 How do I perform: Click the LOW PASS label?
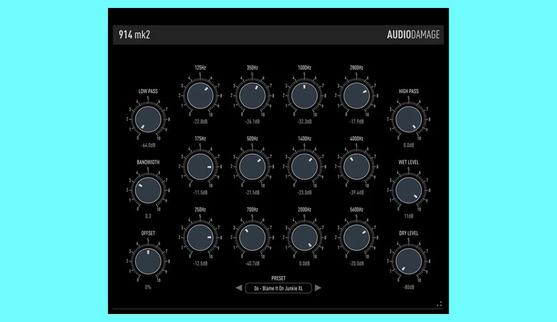[x=148, y=91]
